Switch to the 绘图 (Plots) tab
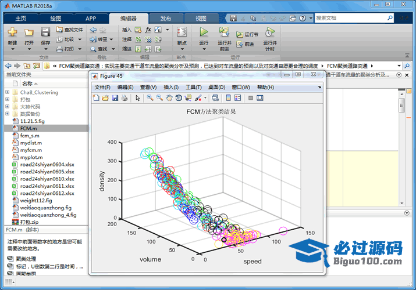416x290 pixels. tap(56, 19)
